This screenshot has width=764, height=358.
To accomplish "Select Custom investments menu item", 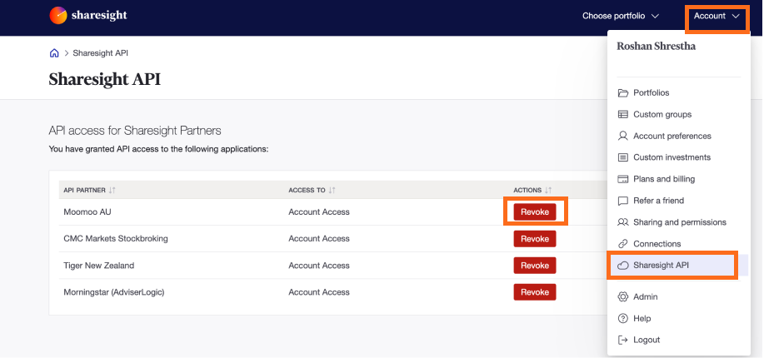I will tap(672, 157).
